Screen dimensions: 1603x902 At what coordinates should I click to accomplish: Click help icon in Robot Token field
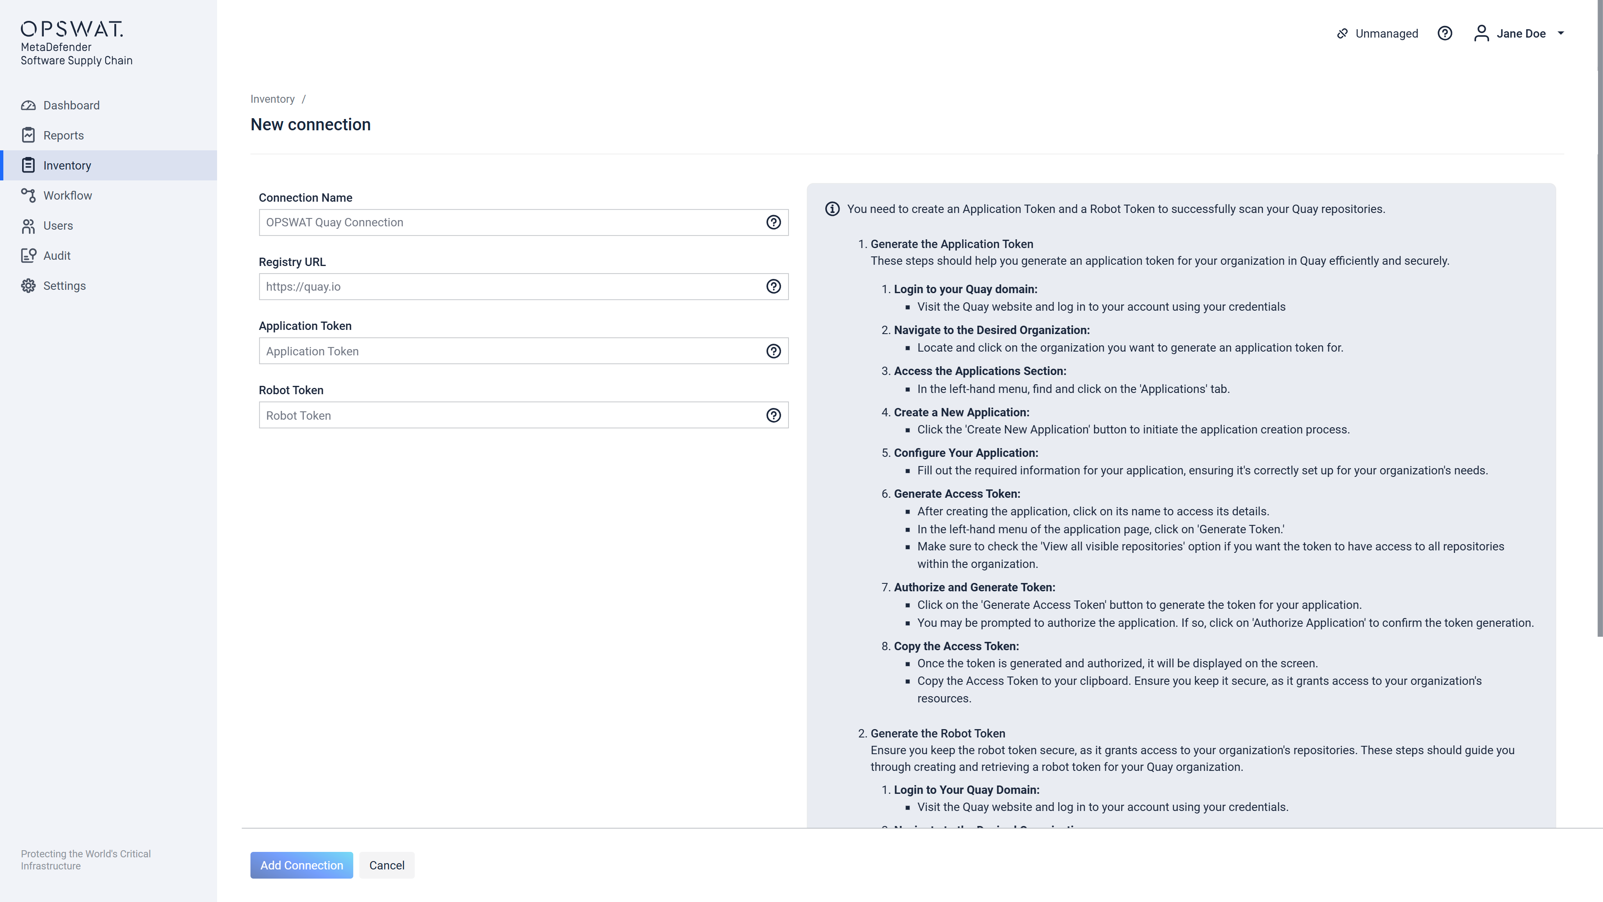pos(773,415)
